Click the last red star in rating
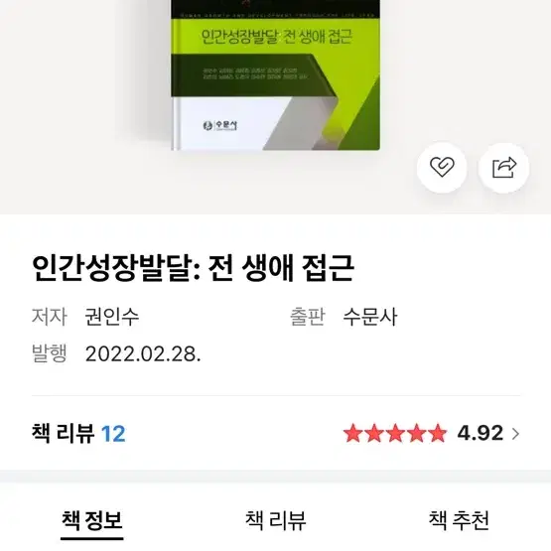Image resolution: width=551 pixels, height=551 pixels. click(438, 433)
